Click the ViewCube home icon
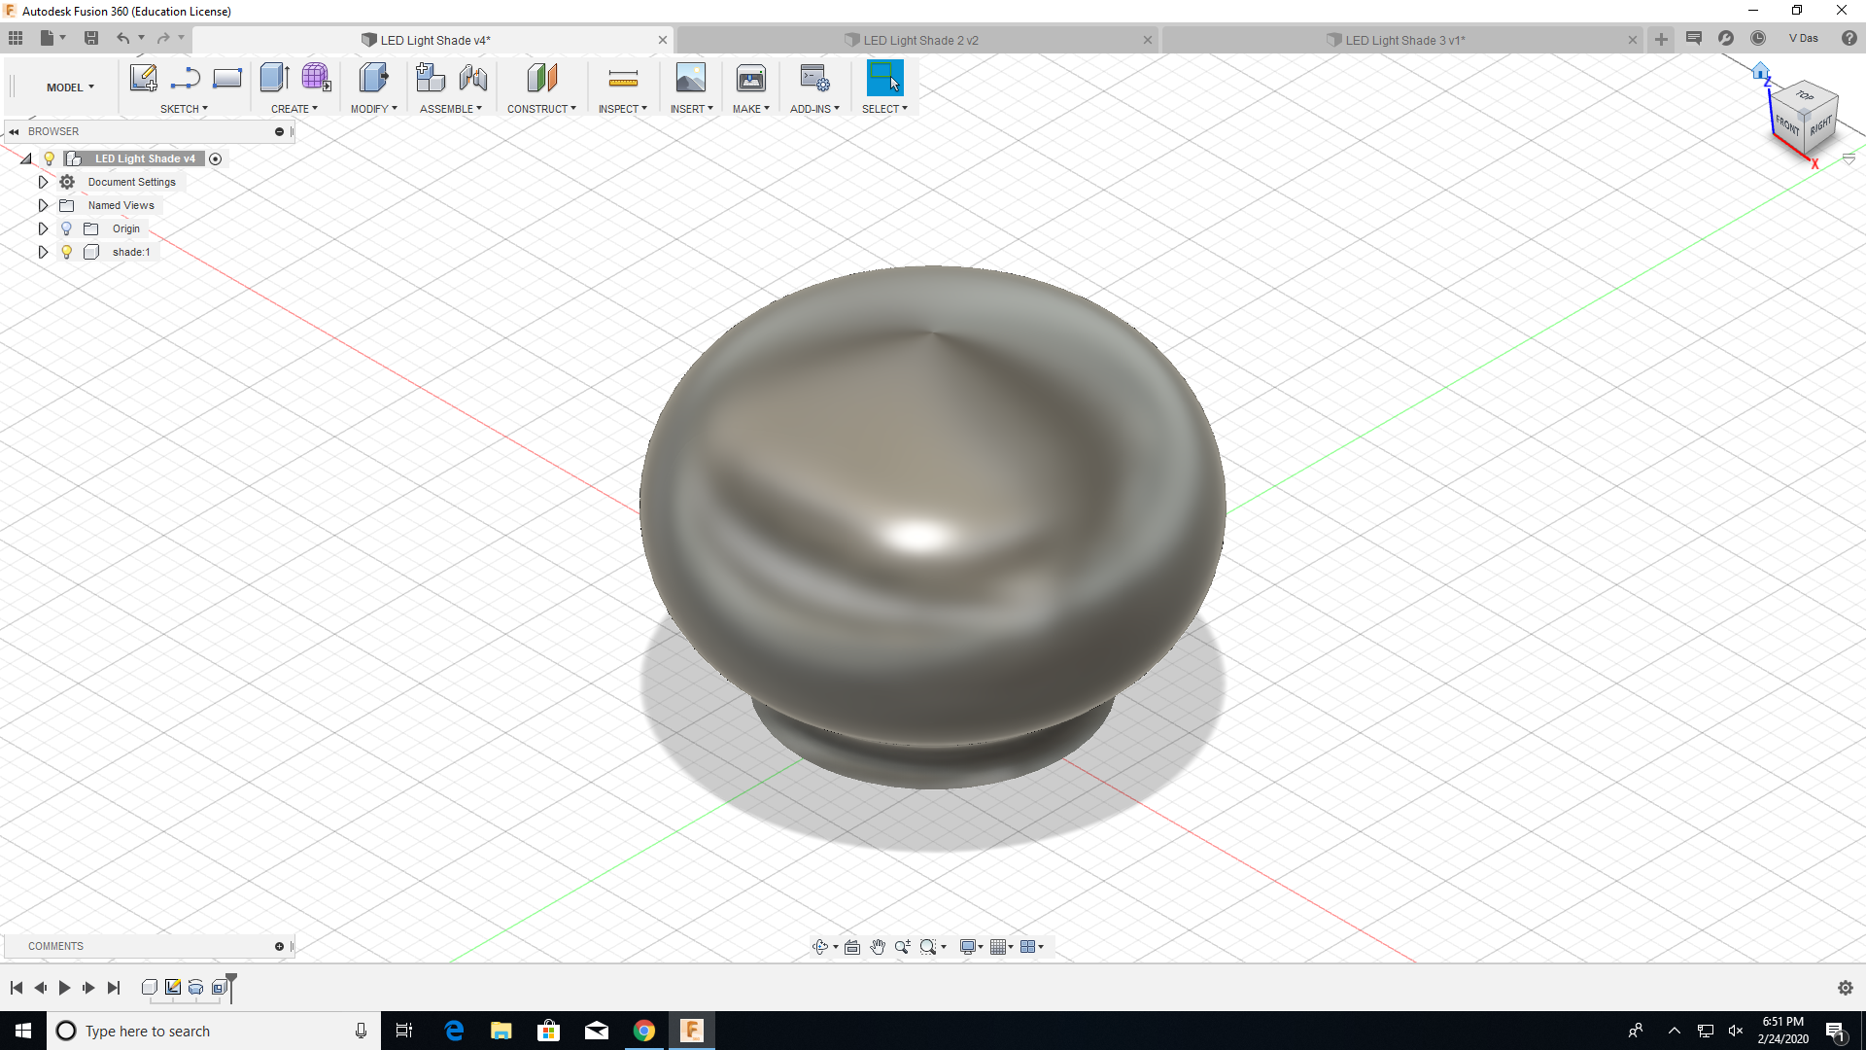This screenshot has height=1050, width=1866. (x=1760, y=71)
